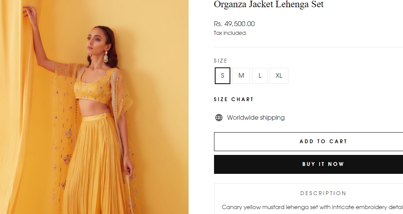The height and width of the screenshot is (214, 403).
Task: Click the "Tax included." text
Action: (x=230, y=33)
